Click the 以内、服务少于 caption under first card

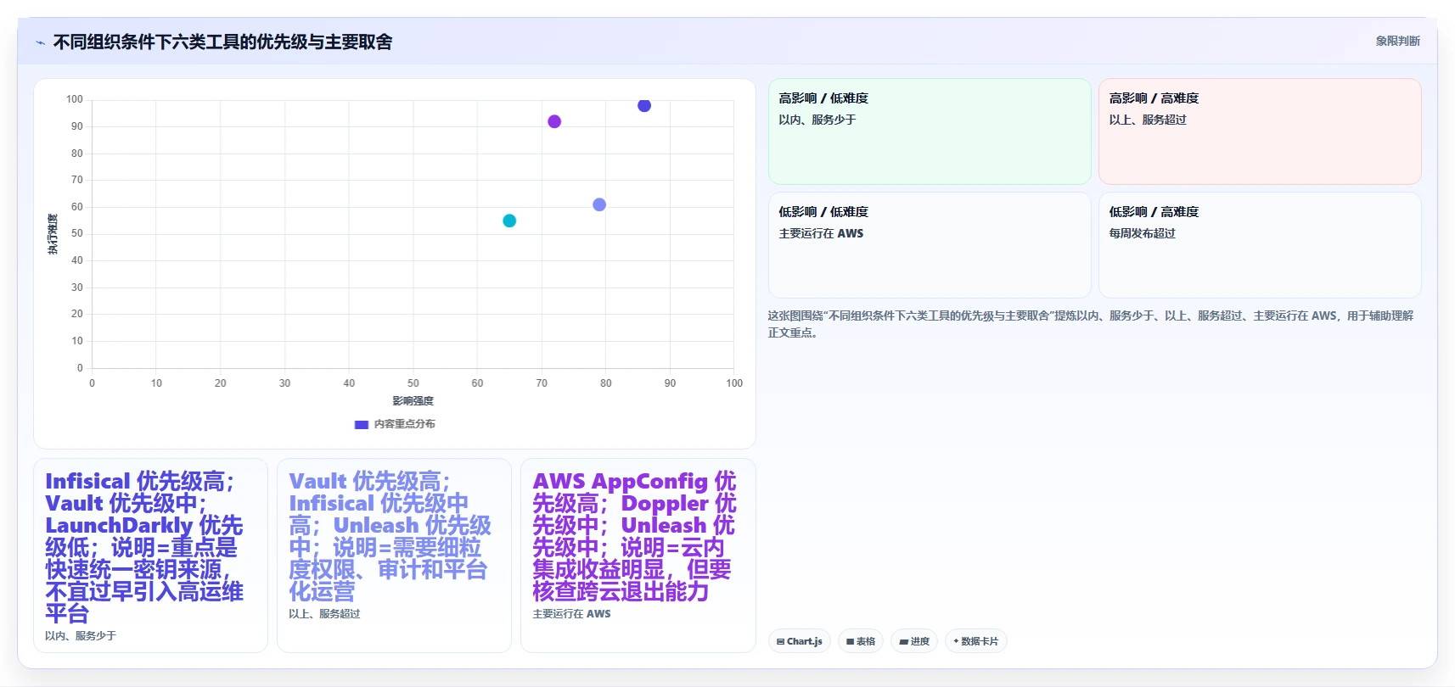81,635
